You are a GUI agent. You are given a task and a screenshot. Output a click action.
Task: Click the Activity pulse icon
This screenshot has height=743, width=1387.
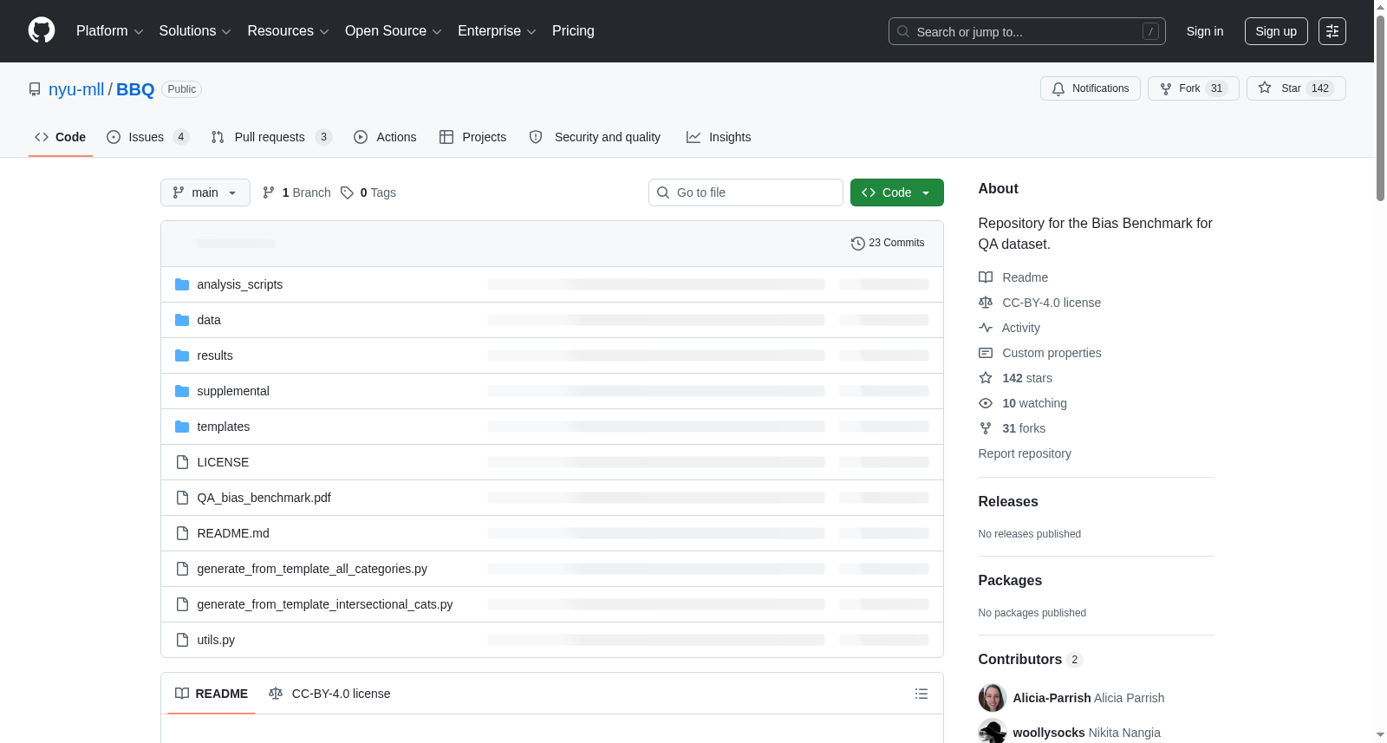pyautogui.click(x=986, y=328)
